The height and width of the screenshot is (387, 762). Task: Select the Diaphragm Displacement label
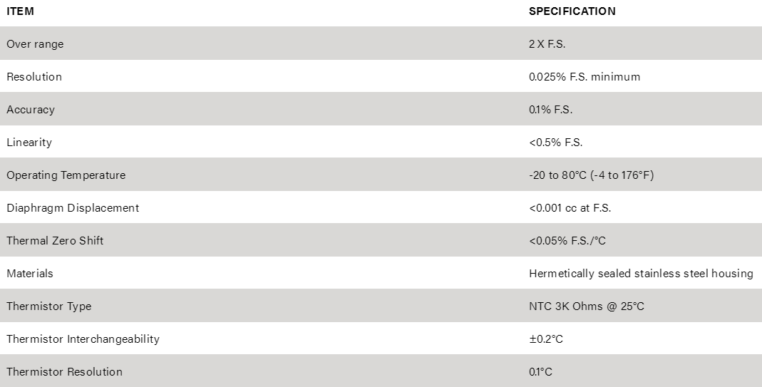(73, 208)
